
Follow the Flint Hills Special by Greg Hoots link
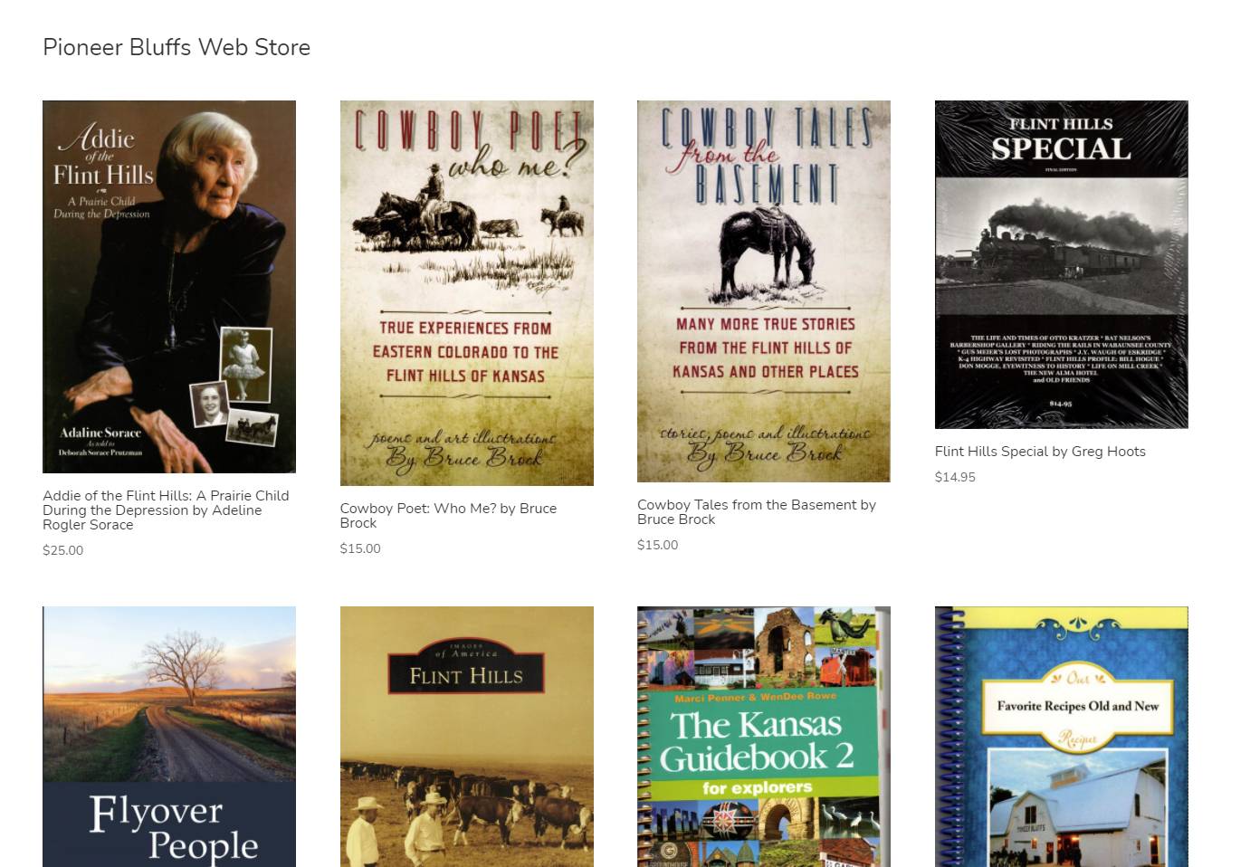coord(1040,452)
